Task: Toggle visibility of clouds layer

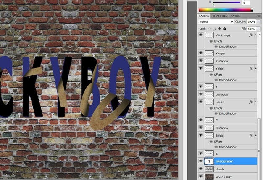Action: [x=200, y=169]
